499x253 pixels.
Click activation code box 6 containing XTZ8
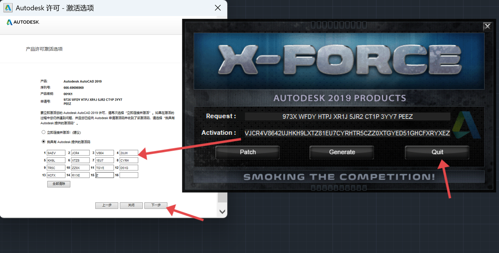click(80, 160)
